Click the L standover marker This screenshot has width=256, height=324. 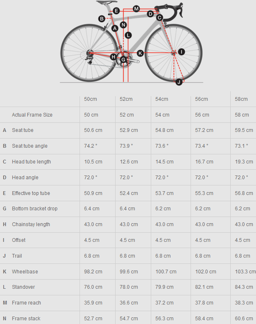128,35
